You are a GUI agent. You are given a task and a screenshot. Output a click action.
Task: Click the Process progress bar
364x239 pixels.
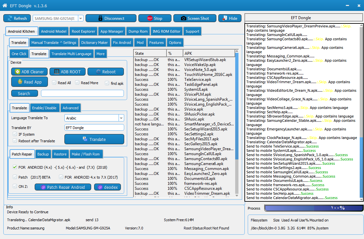(x=313, y=208)
